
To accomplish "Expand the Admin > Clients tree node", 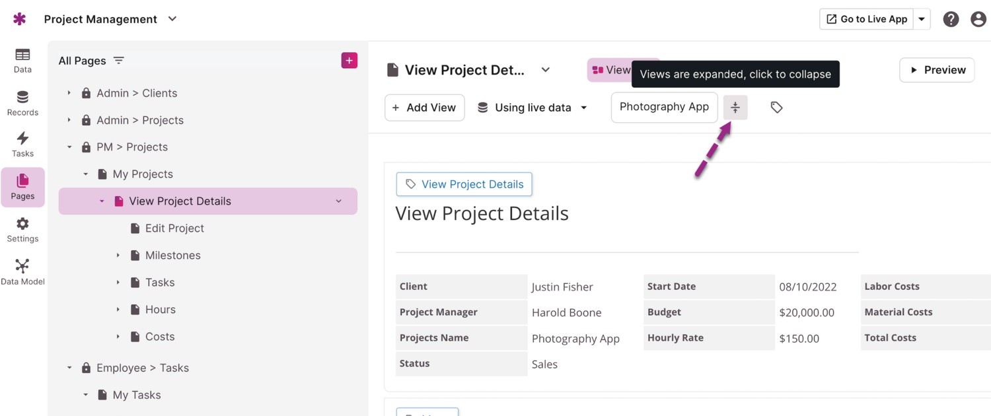I will tap(69, 93).
